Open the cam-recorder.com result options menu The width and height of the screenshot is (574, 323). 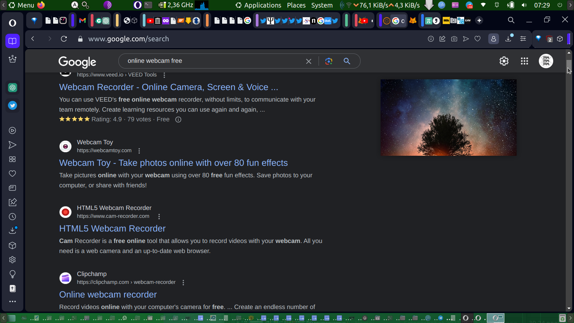pyautogui.click(x=159, y=216)
